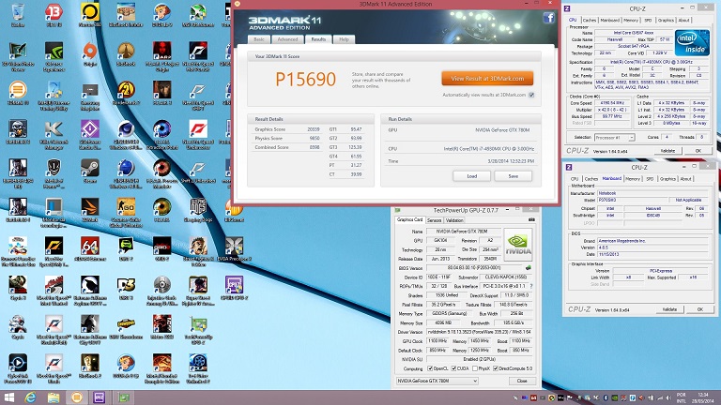This screenshot has height=405, width=721.
Task: Open the Sensors tab in GPU-Z
Action: click(434, 220)
